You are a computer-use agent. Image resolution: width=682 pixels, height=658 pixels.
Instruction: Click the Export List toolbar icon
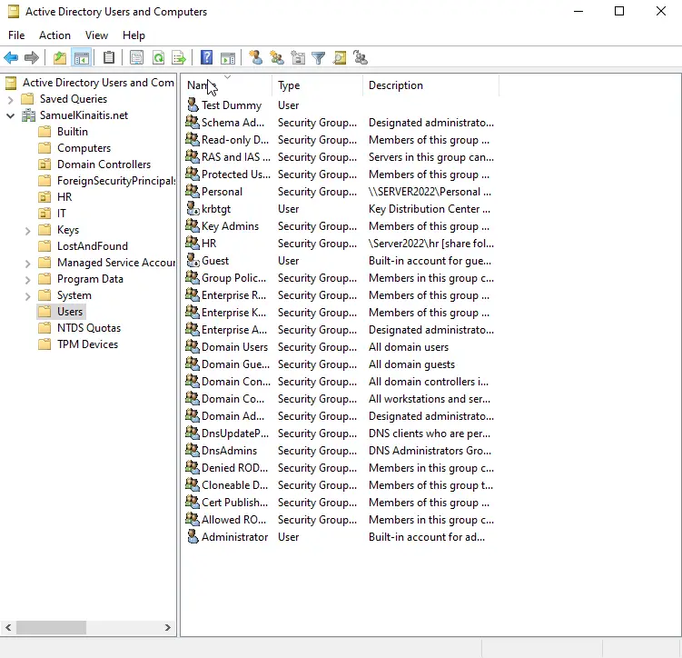click(179, 58)
